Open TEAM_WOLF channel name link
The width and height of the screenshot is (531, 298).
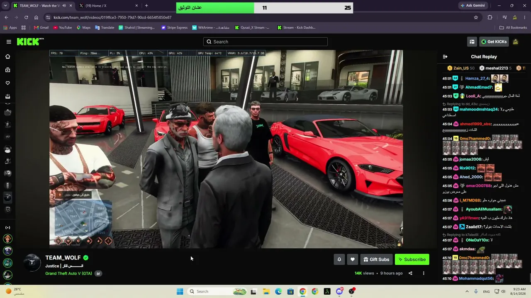tap(63, 258)
